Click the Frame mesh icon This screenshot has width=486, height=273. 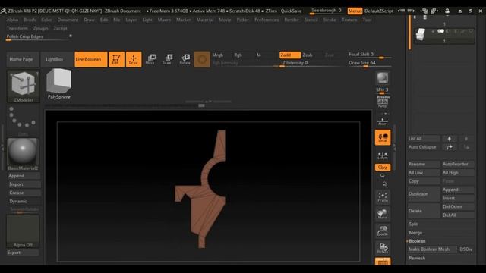[383, 197]
